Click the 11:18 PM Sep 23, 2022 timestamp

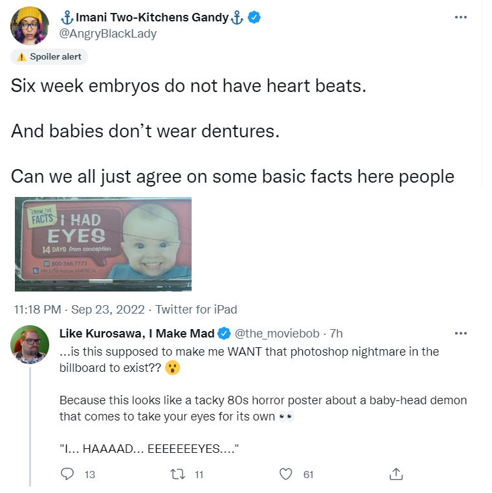pyautogui.click(x=79, y=310)
